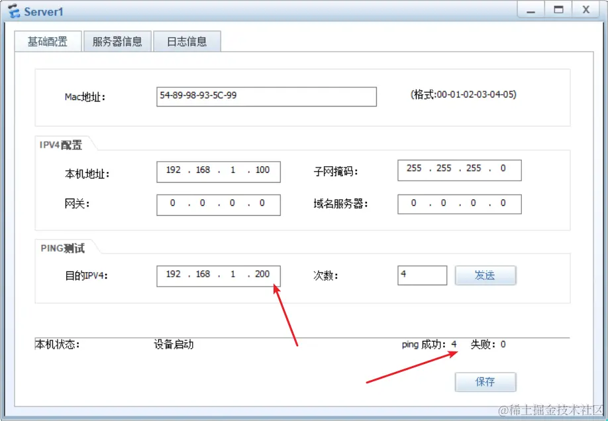Viewport: 608px width, 421px height.
Task: Click the Server1 app icon in title bar
Action: point(14,11)
